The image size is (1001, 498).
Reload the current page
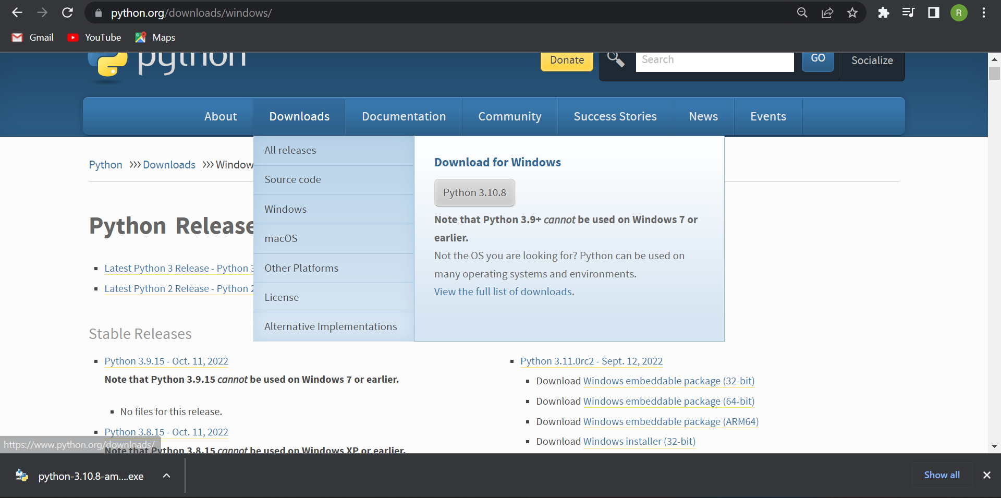pyautogui.click(x=67, y=13)
